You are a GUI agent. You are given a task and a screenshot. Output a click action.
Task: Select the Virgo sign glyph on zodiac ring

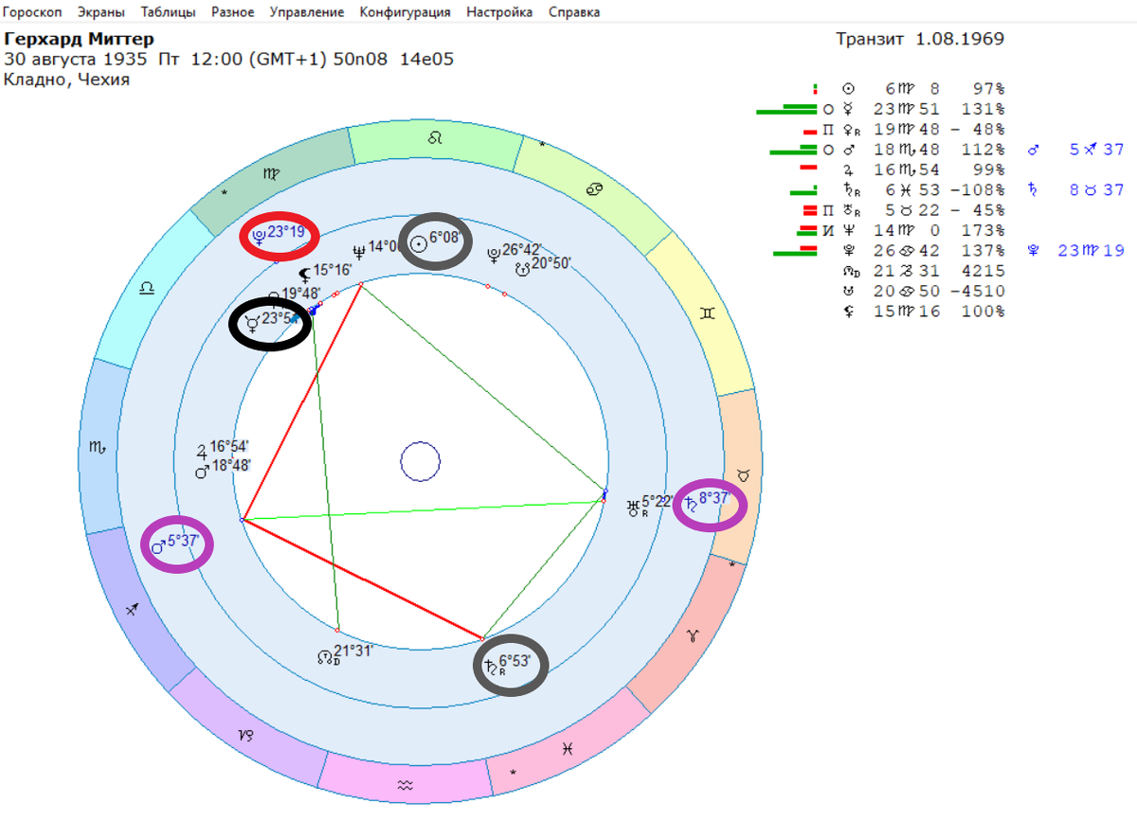click(x=272, y=174)
